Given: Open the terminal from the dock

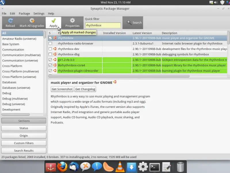Looking at the screenshot, I should coord(155,167).
